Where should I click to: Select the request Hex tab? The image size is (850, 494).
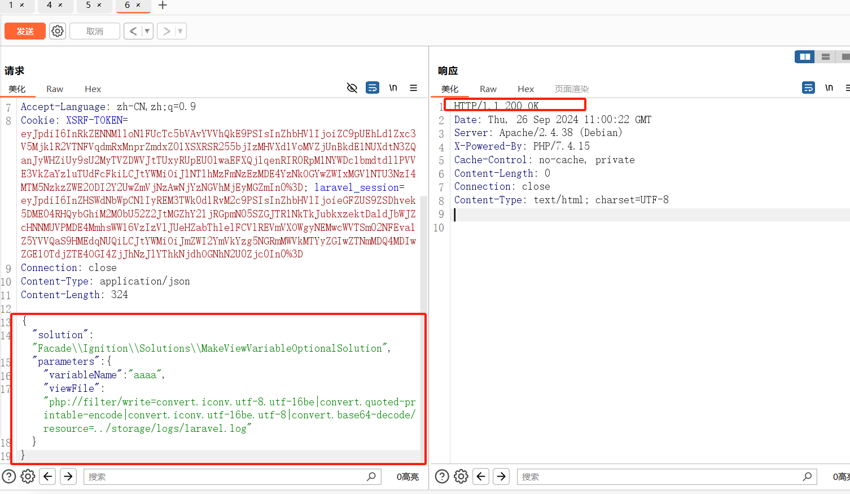[x=93, y=89]
